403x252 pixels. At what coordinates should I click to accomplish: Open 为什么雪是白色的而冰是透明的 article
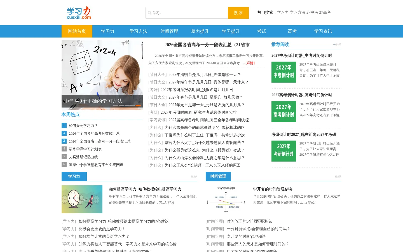(205, 128)
